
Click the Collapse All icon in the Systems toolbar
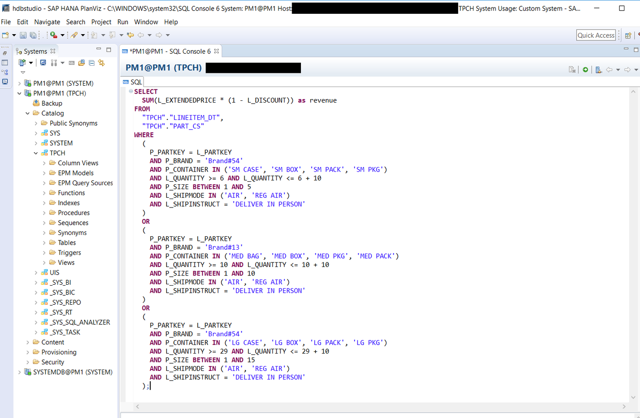92,63
